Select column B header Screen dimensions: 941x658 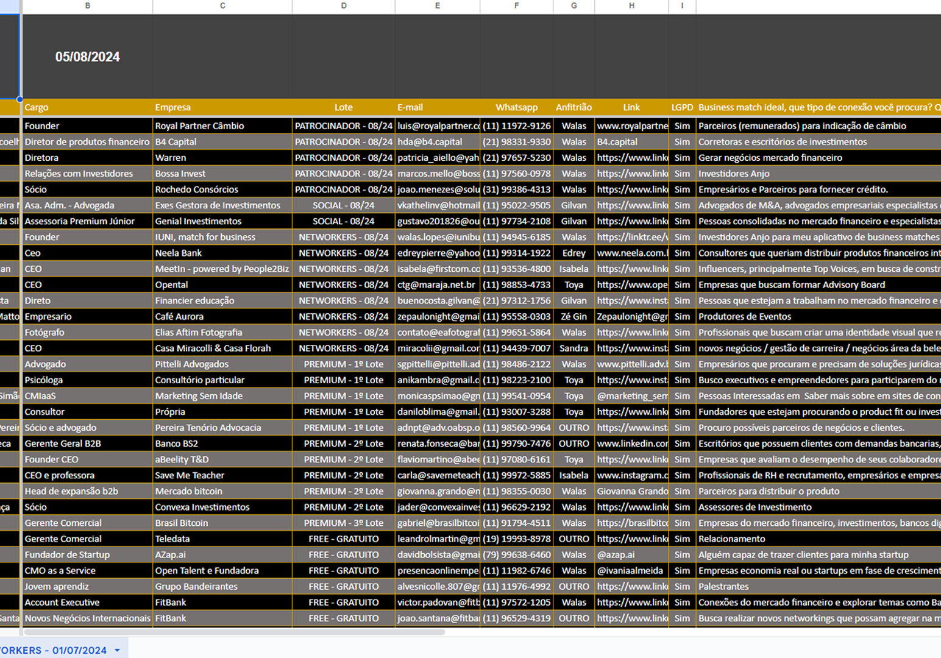[87, 6]
